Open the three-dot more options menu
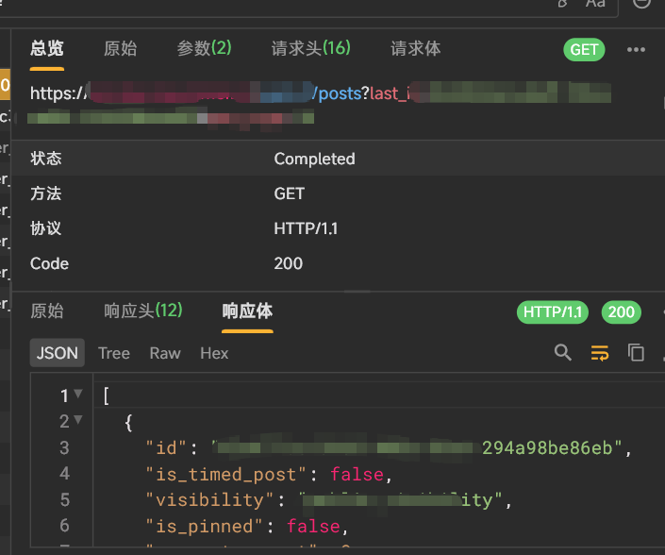The width and height of the screenshot is (665, 555). coord(636,50)
